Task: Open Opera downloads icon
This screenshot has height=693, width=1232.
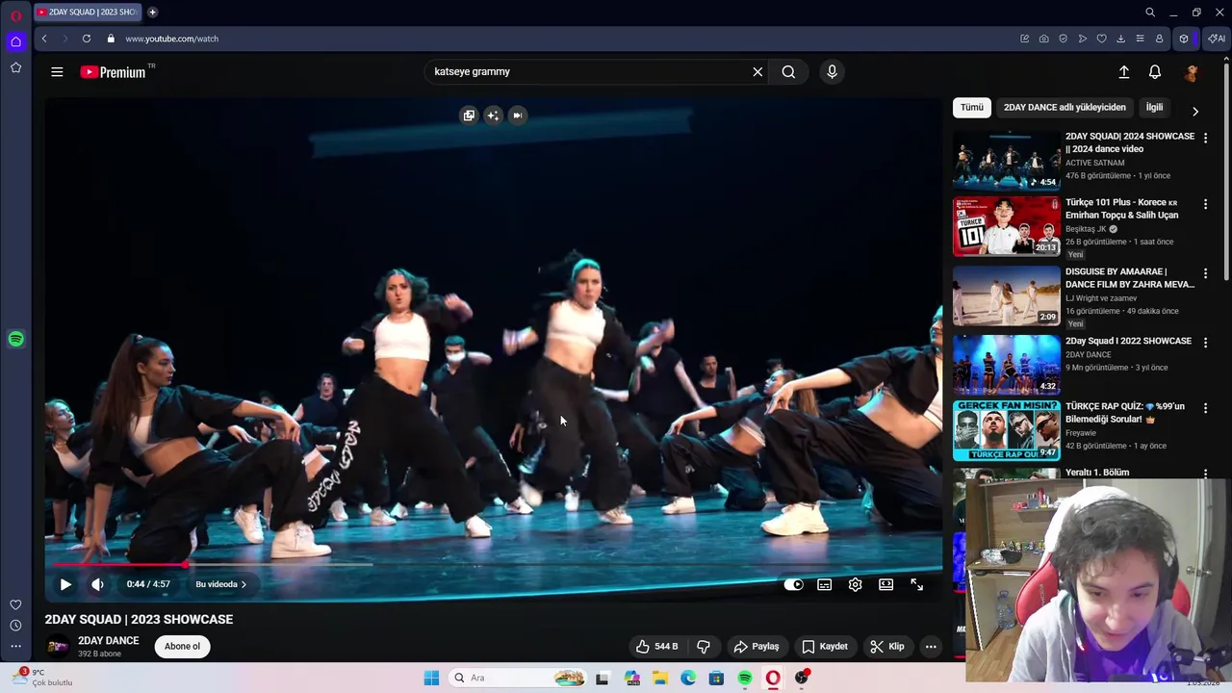Action: tap(1121, 38)
